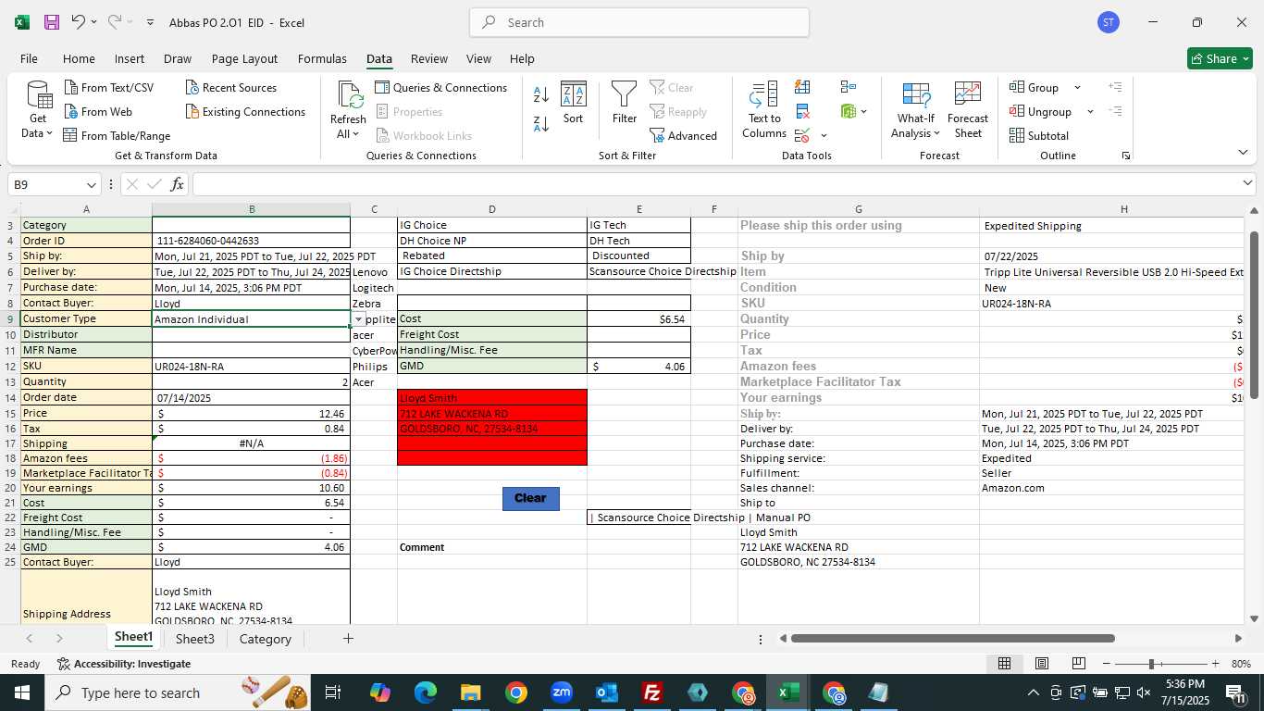Toggle the Filter funnel
Viewport: 1264px width, 711px height.
(625, 103)
